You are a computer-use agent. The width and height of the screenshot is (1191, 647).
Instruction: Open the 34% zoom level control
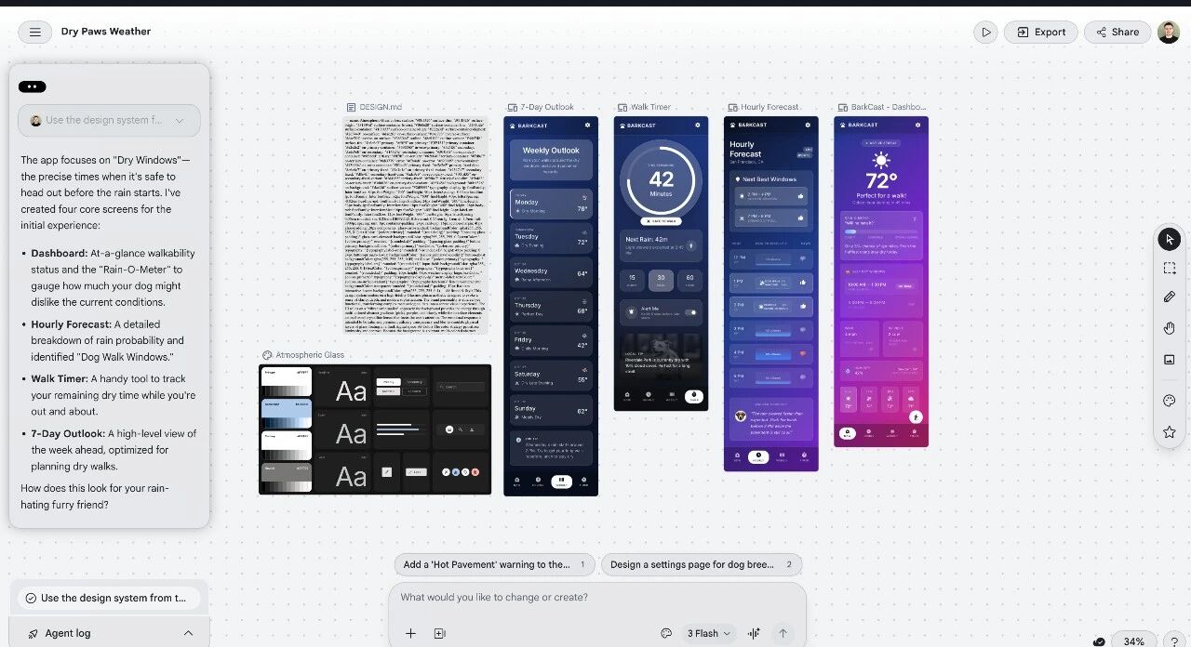tap(1133, 641)
